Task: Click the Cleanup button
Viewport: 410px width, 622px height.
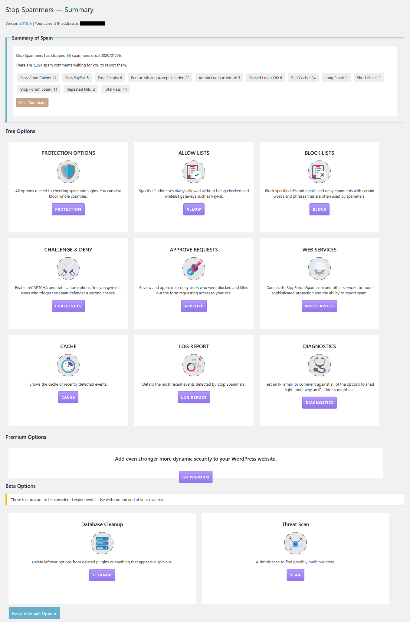Action: [x=102, y=575]
